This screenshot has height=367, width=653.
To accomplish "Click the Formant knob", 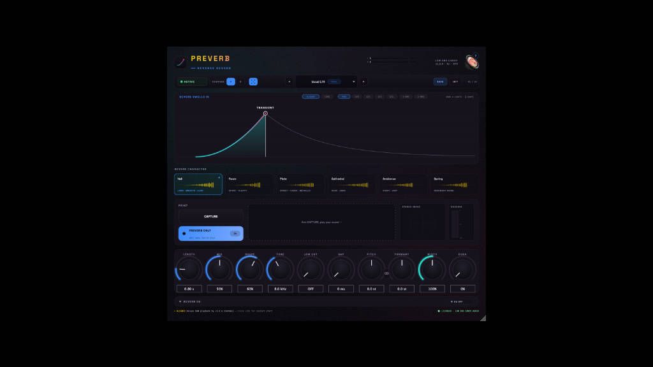I will (402, 270).
